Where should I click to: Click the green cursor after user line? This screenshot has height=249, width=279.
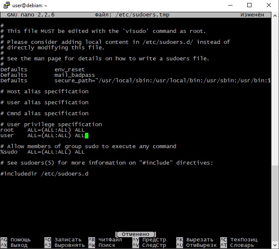click(x=87, y=135)
